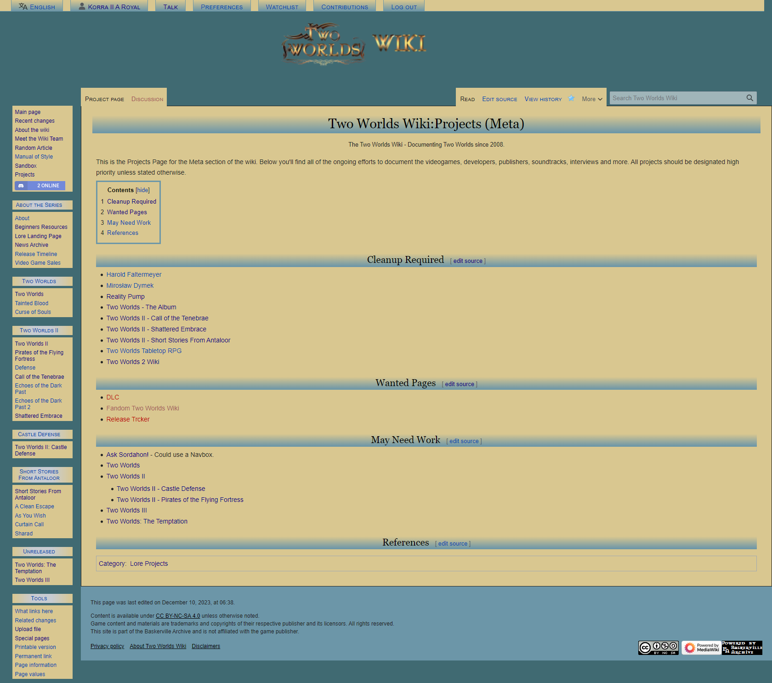This screenshot has width=772, height=683.
Task: Click Log out in the top bar
Action: 404,7
